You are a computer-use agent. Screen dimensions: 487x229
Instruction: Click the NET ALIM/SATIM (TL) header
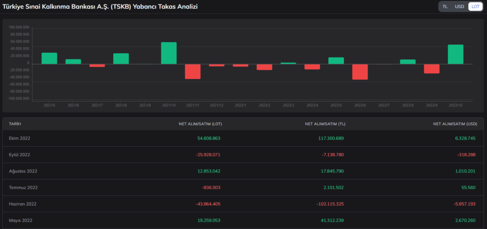coord(325,124)
